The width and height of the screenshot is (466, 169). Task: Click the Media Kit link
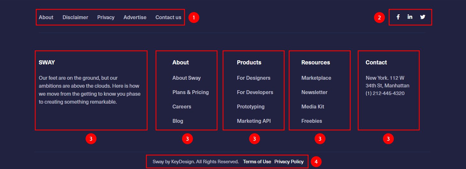(313, 107)
